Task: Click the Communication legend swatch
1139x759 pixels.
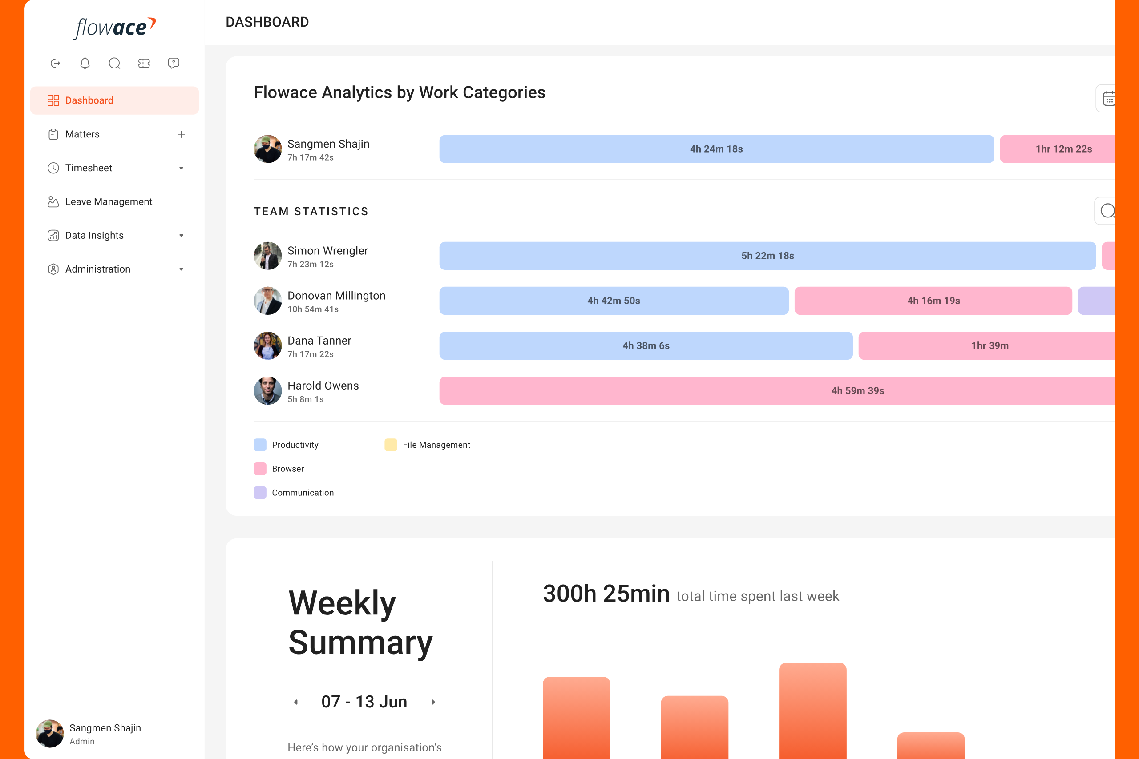Action: tap(260, 493)
